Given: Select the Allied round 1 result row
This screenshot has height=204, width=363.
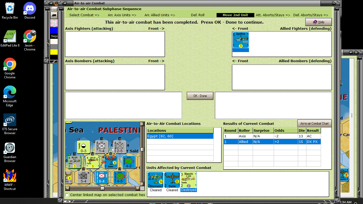Looking at the screenshot, I should [x=272, y=142].
